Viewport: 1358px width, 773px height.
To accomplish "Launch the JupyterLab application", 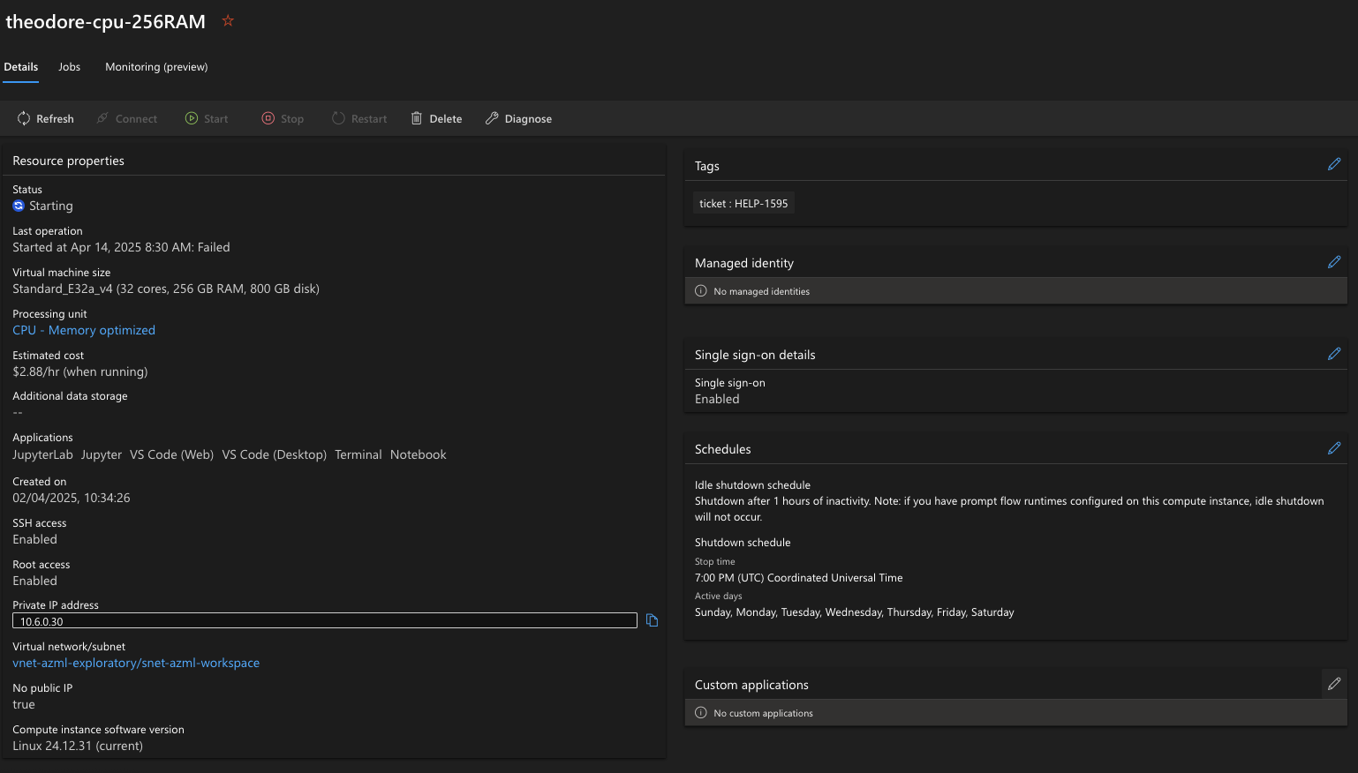I will [x=42, y=454].
